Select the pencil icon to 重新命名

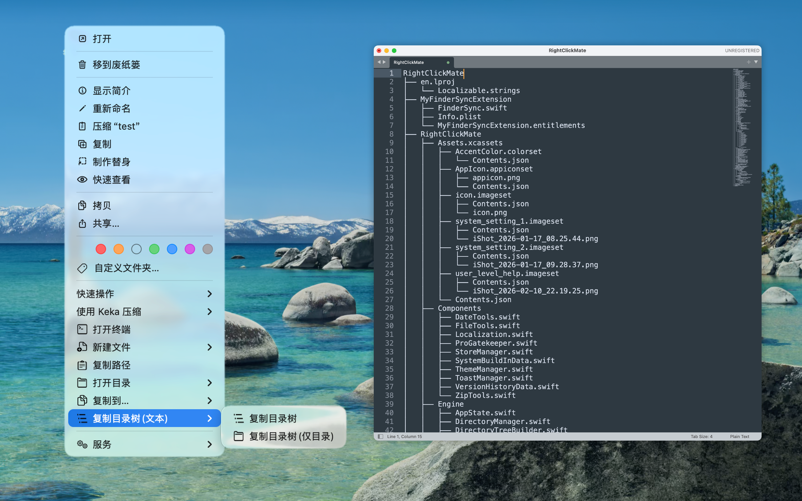tap(82, 108)
